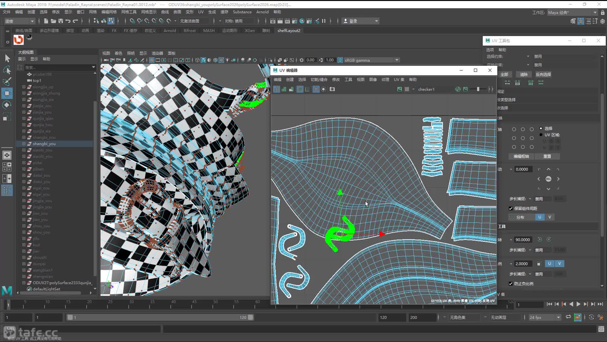The image size is (607, 342).
Task: Click the Redo arrow icon
Action: point(75,21)
